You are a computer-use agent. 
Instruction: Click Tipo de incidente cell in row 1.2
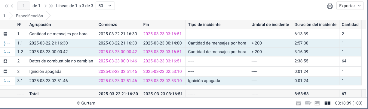(217, 52)
